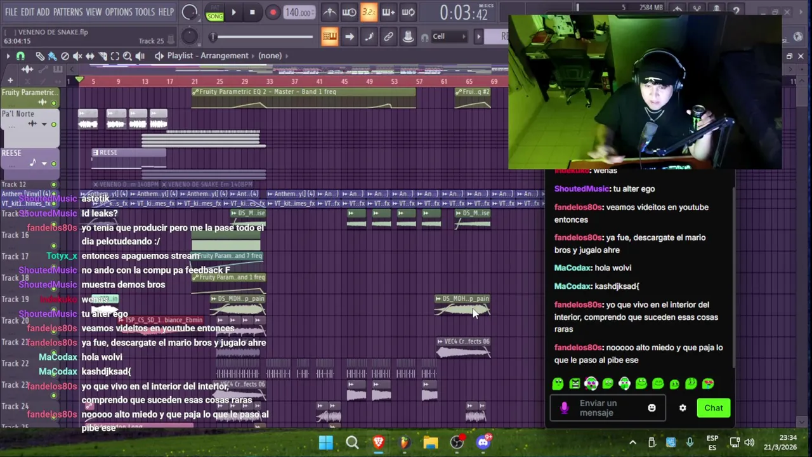
Task: Open chat settings gear icon
Action: coord(683,408)
